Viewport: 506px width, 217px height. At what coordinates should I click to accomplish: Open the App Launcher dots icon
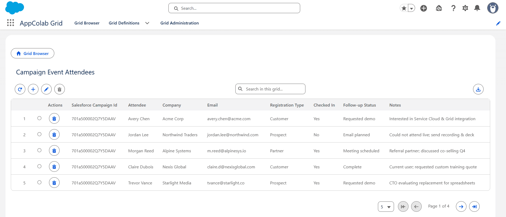(x=11, y=23)
